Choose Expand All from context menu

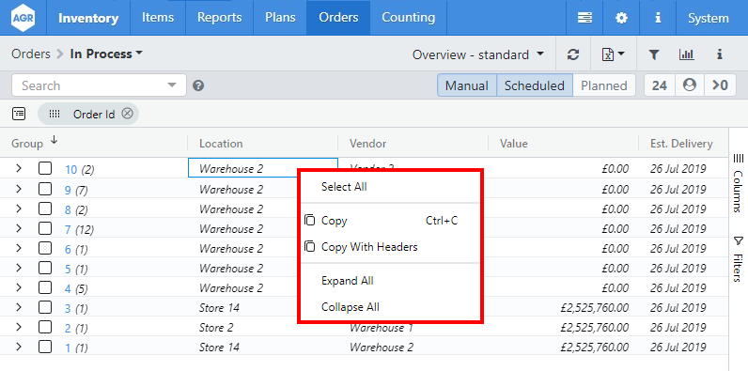tap(390, 281)
